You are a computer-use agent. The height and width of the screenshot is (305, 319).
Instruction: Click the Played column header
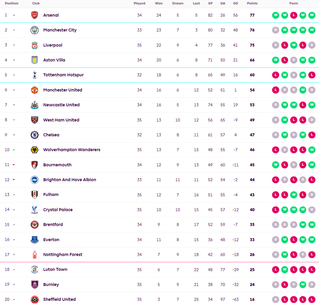(139, 3)
